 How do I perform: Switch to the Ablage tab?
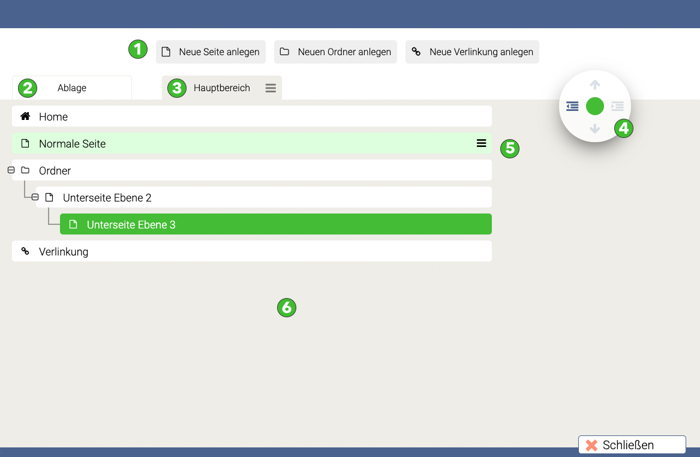pos(72,88)
